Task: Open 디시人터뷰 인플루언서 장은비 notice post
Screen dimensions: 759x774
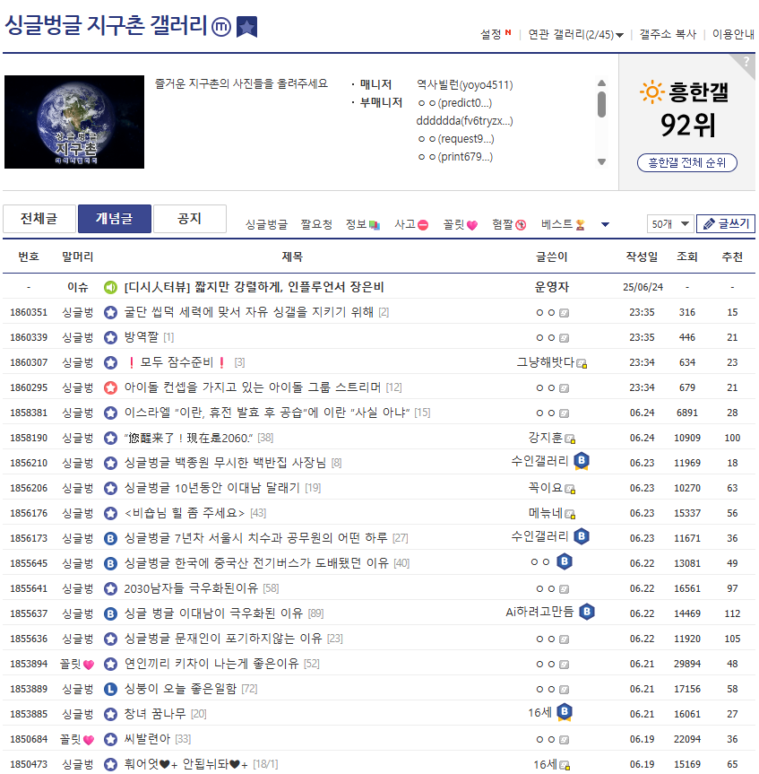Action: pyautogui.click(x=254, y=287)
